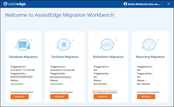The height and width of the screenshot is (107, 174).
Task: Click the TxnStore Migration circular icon
Action: coord(64,44)
